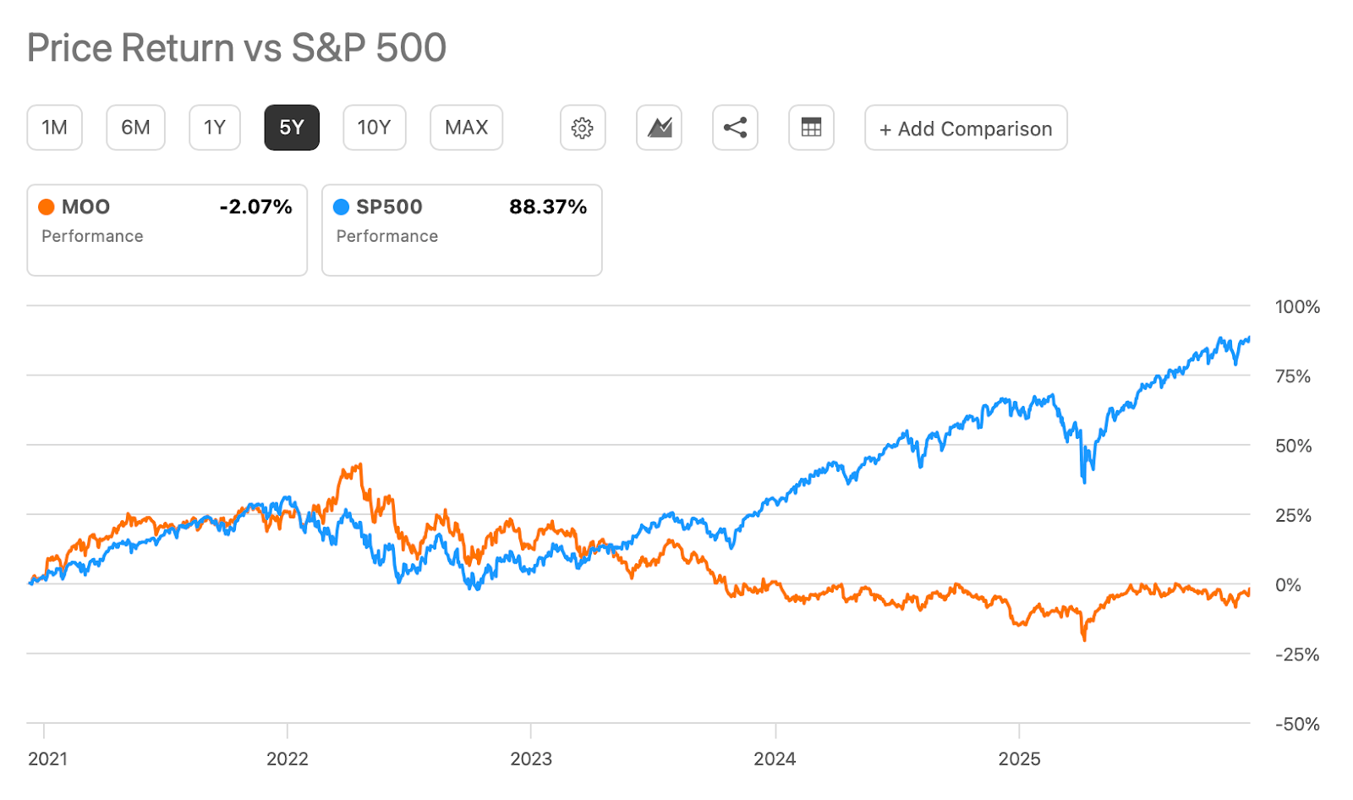Show the MAX time range

[466, 128]
